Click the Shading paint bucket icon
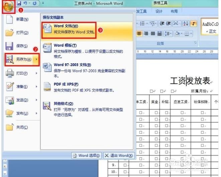This screenshot has height=177, width=221. 177,34
